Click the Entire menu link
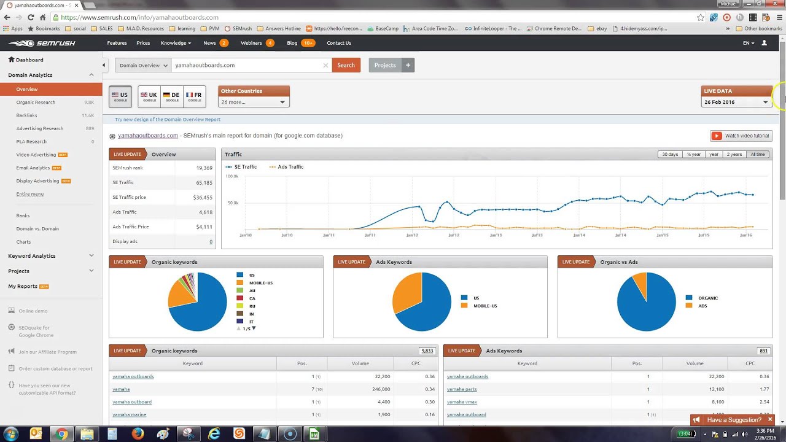The image size is (786, 442). pos(30,194)
